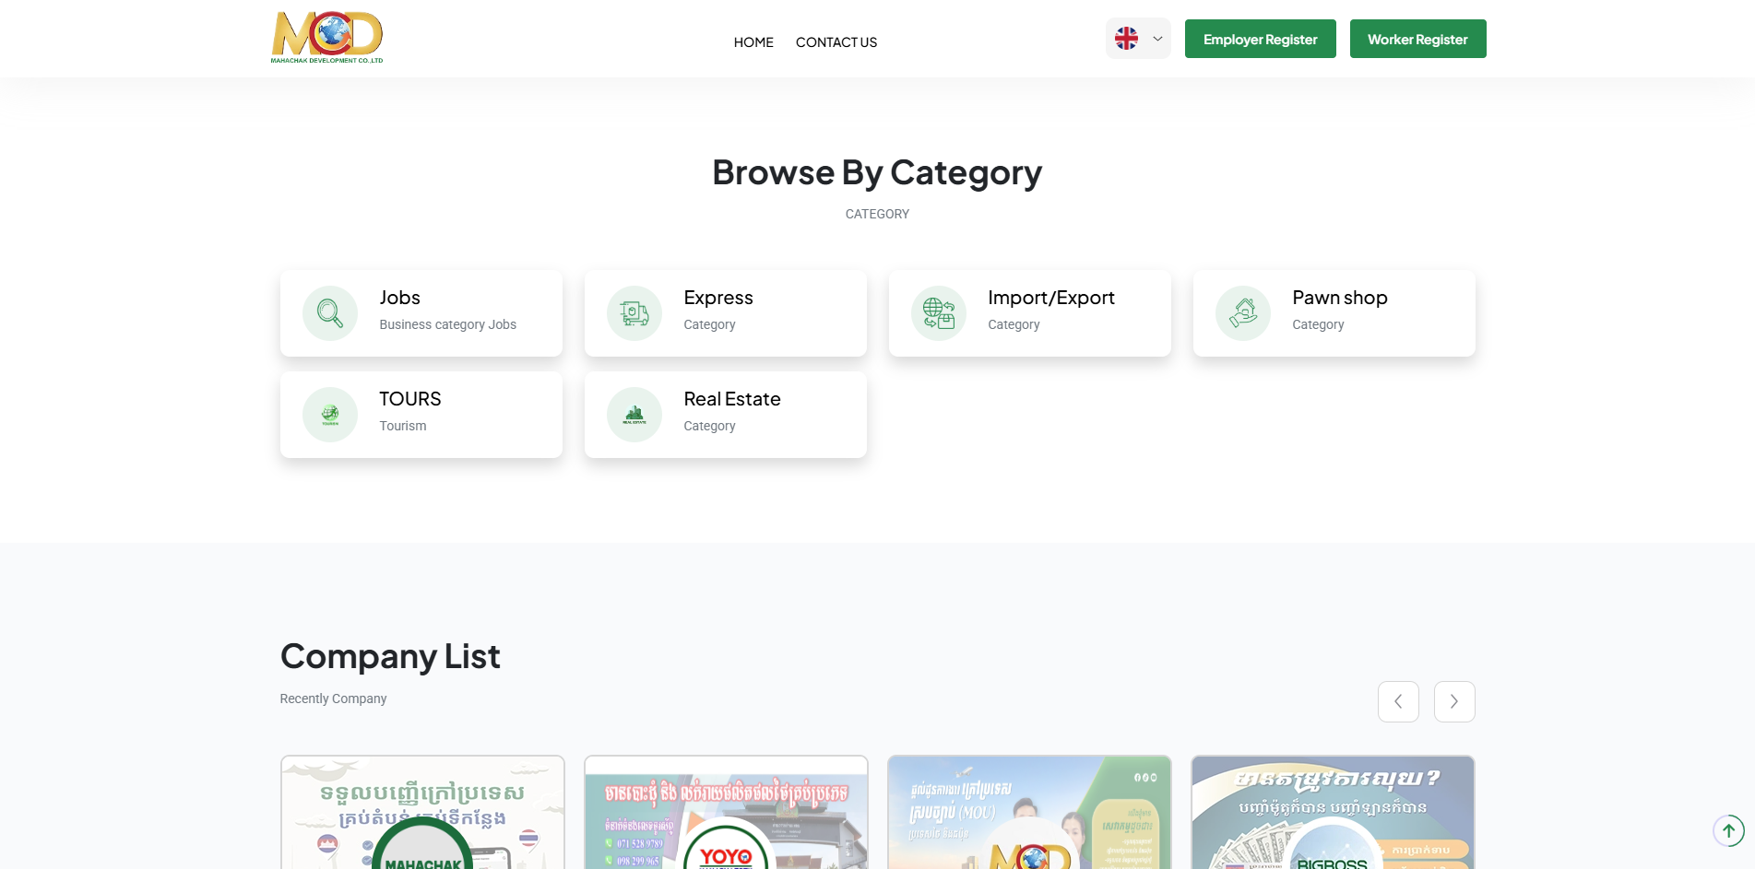
Task: Open the CONTACT US menu item
Action: click(836, 42)
